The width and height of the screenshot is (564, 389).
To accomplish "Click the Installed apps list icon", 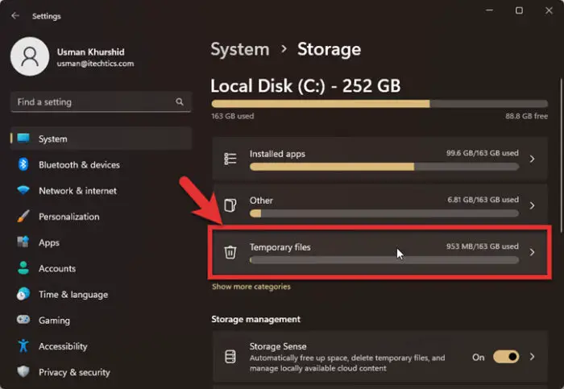I will pyautogui.click(x=230, y=159).
